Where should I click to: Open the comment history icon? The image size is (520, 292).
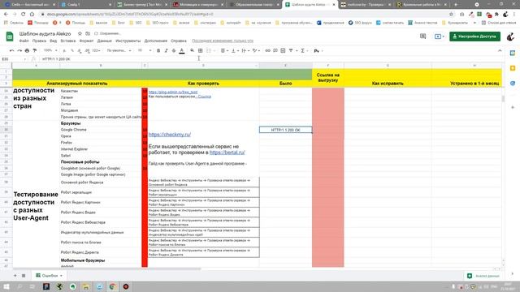[422, 36]
